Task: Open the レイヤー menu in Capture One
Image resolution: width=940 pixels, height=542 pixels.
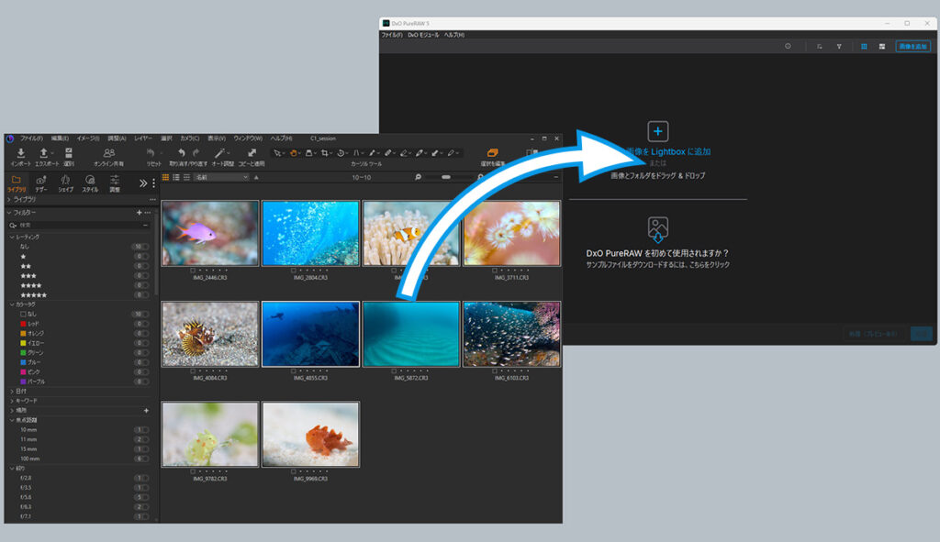Action: 144,138
